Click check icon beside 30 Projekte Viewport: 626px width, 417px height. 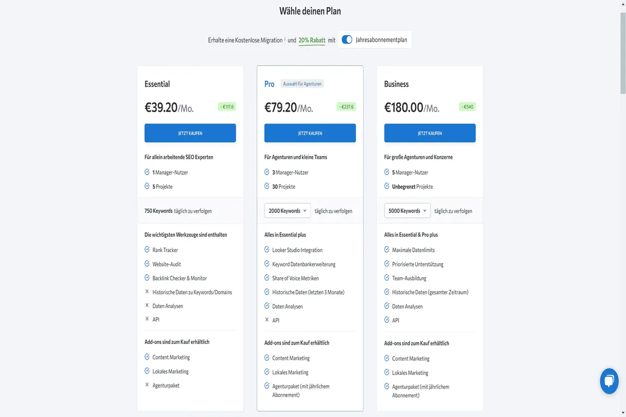(x=267, y=186)
